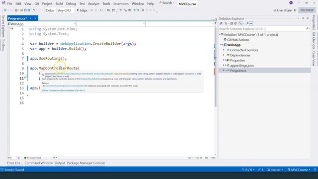Click the Search box in title bar
Viewport: 318px width, 179px height.
[x=167, y=3]
